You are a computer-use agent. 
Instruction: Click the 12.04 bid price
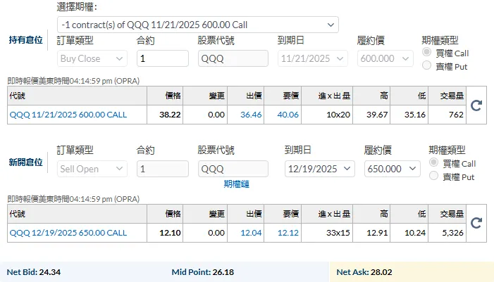tap(251, 233)
